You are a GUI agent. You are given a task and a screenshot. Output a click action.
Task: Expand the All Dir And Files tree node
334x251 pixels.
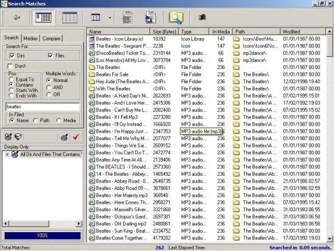tap(7, 154)
